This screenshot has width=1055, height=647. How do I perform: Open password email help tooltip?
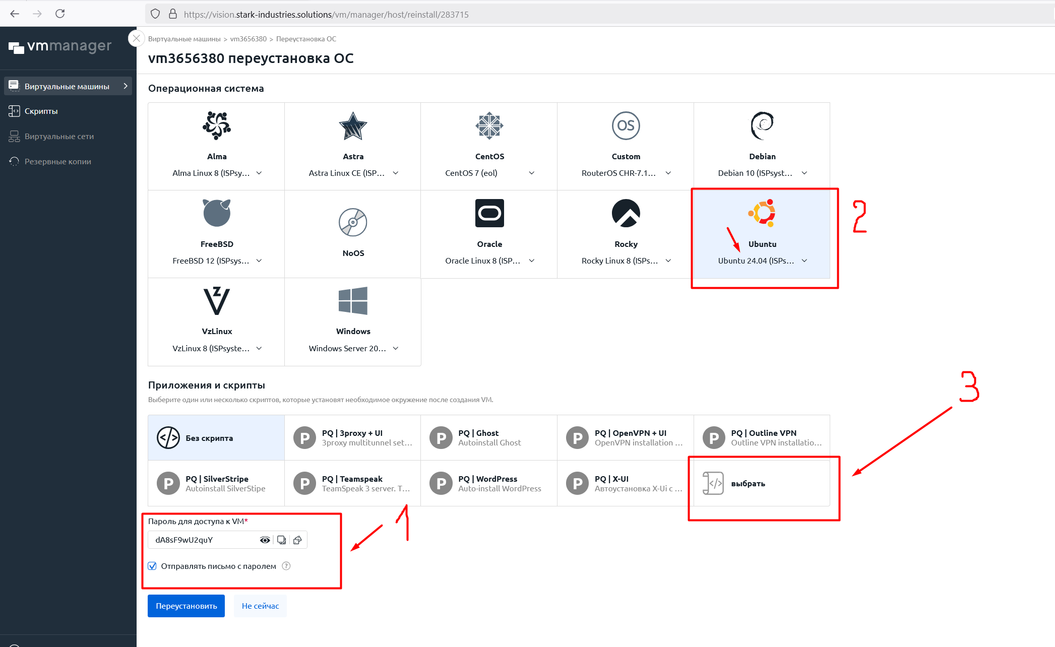(286, 566)
